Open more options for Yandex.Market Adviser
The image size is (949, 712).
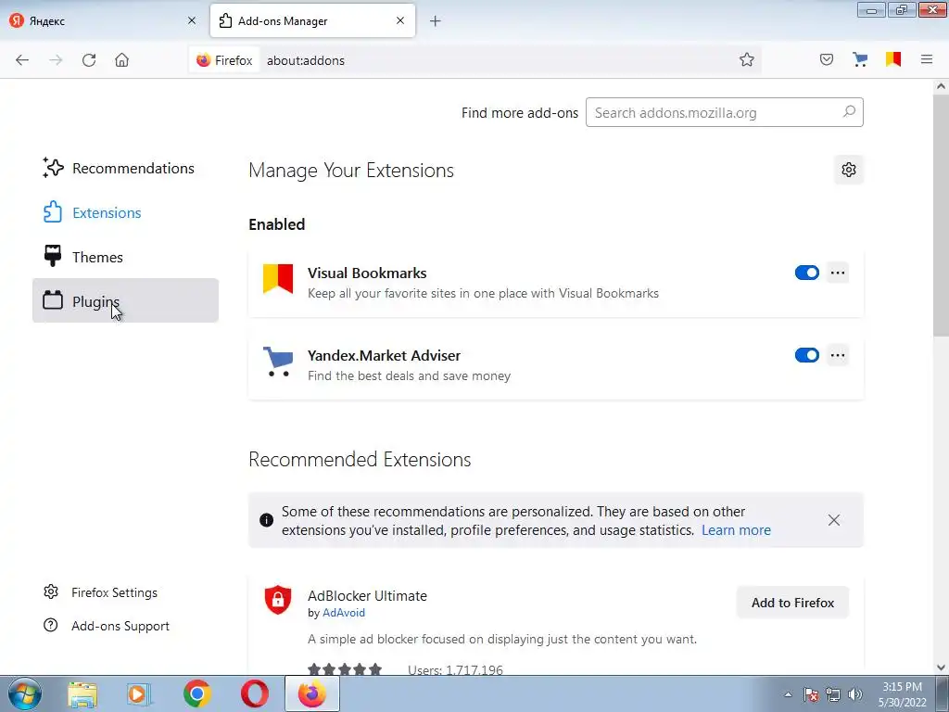(x=838, y=355)
